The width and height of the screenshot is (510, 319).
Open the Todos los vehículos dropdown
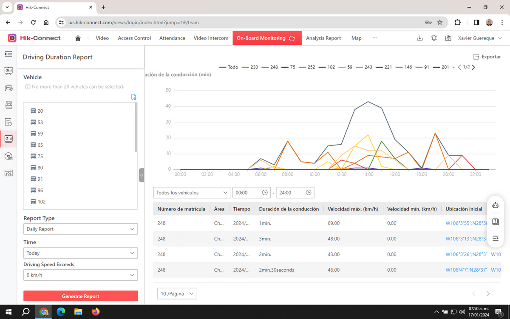point(192,193)
